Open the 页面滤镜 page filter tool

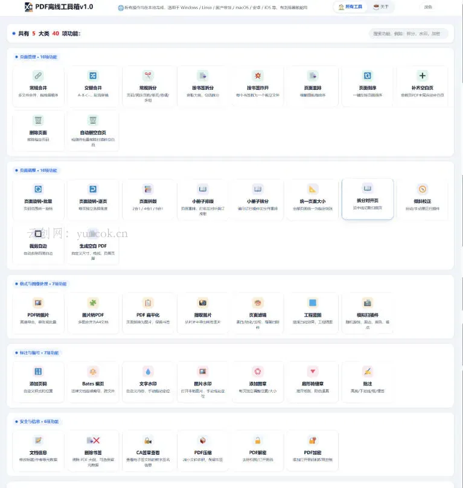click(x=258, y=314)
